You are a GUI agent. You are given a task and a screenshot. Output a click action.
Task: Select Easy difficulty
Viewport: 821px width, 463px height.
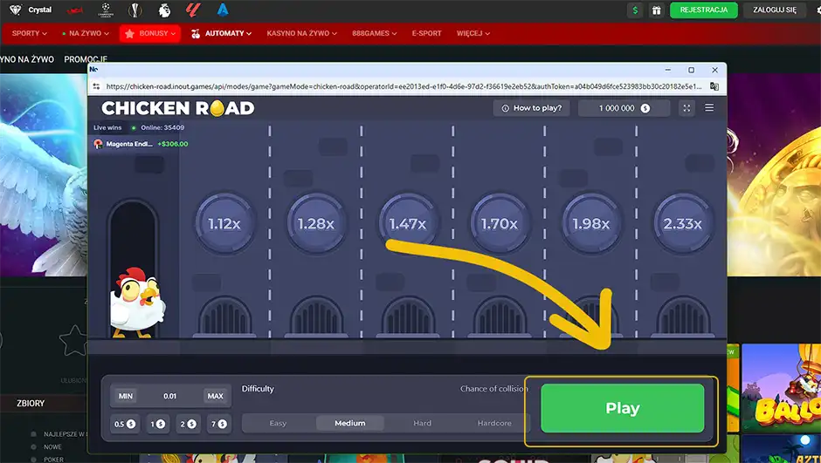click(278, 423)
